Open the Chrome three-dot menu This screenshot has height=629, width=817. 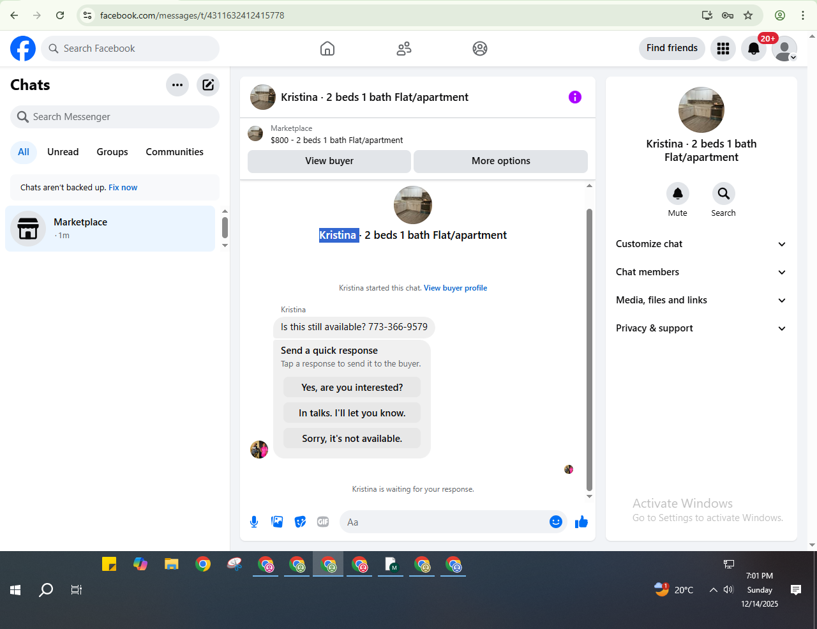[803, 15]
